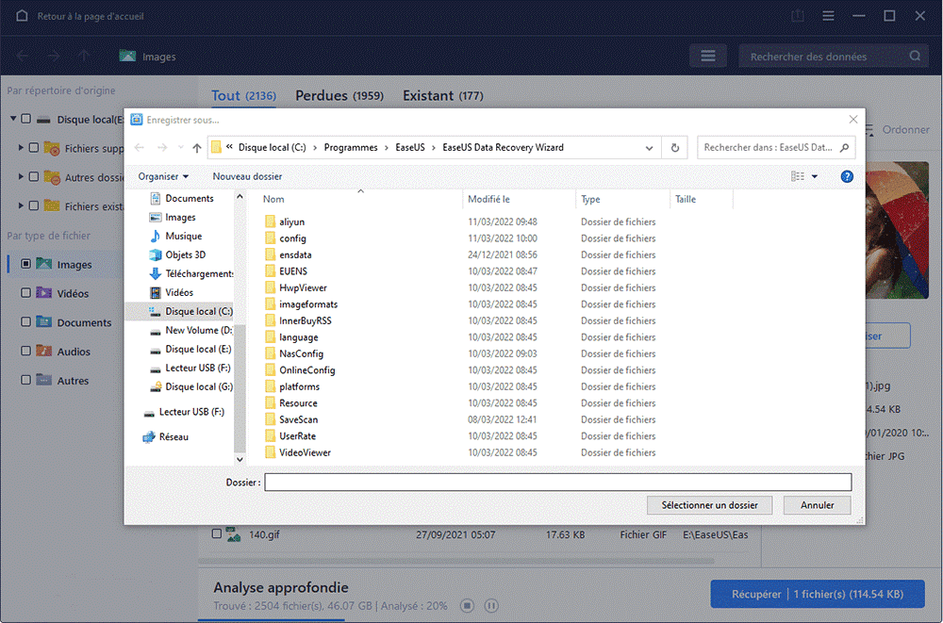Select Réseau in the navigation pane
Image resolution: width=943 pixels, height=623 pixels.
[x=174, y=437]
